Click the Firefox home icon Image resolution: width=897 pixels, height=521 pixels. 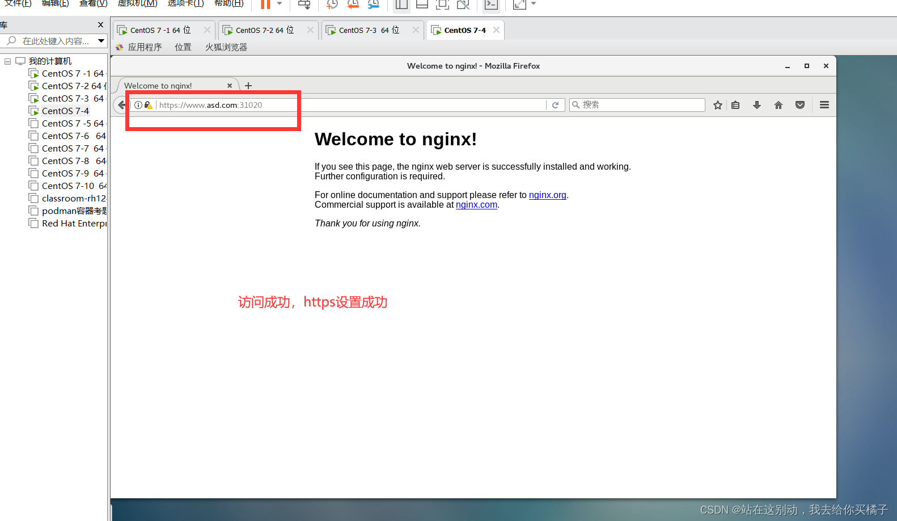point(778,105)
